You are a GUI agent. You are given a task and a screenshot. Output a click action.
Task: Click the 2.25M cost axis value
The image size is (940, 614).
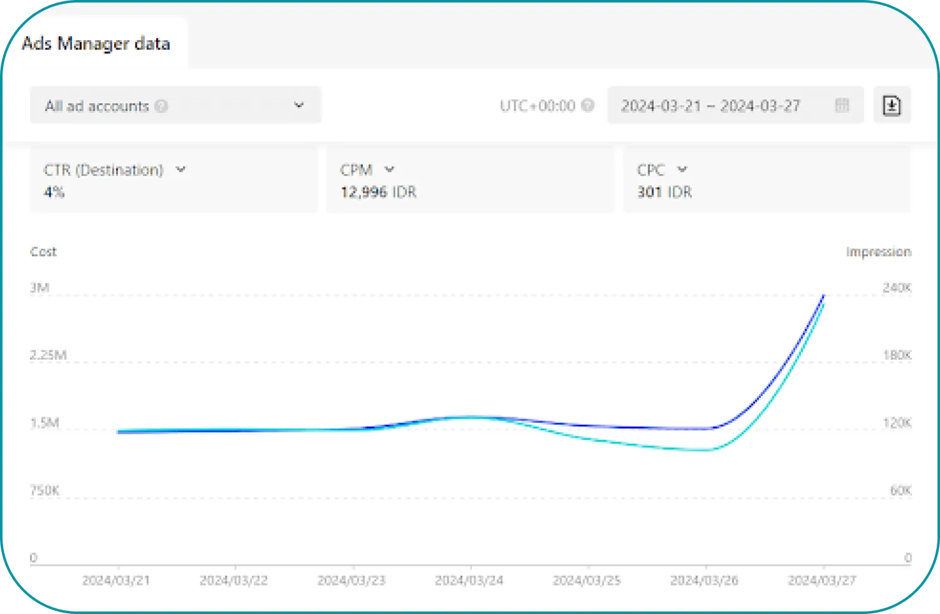[x=48, y=355]
